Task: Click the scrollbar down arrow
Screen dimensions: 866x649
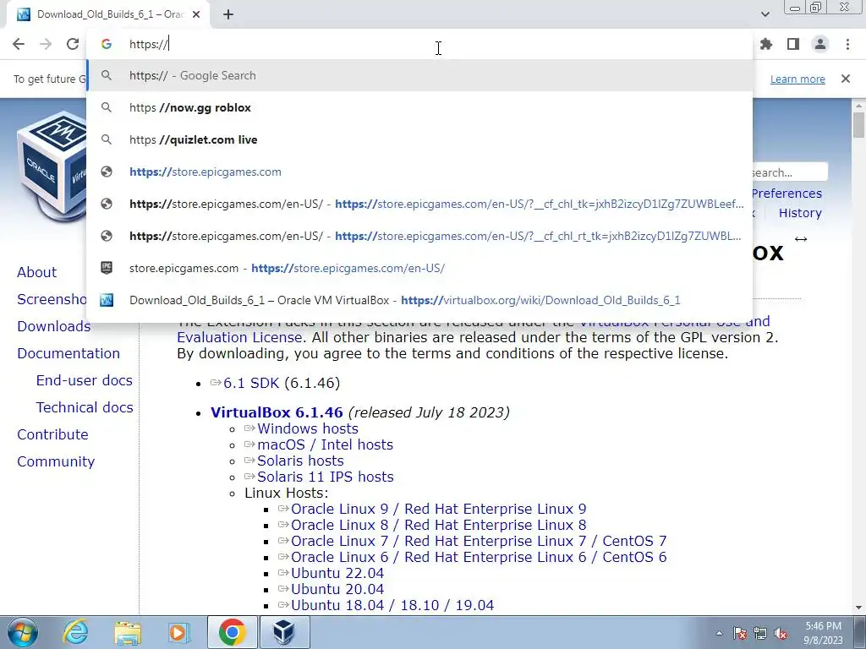Action: (x=858, y=608)
